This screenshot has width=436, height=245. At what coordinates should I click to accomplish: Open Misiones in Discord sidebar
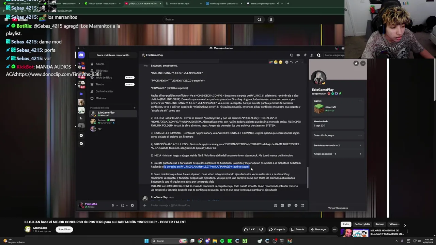(x=113, y=98)
